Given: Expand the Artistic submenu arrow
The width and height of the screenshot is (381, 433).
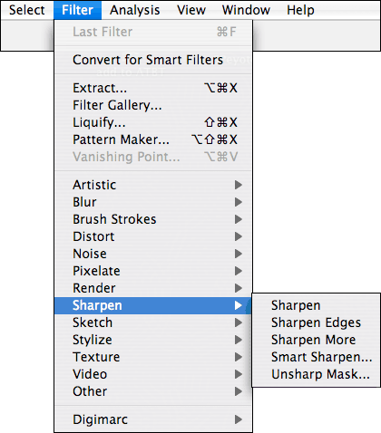Looking at the screenshot, I should [x=239, y=185].
